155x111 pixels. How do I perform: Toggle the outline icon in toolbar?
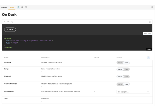[x=26, y=7]
